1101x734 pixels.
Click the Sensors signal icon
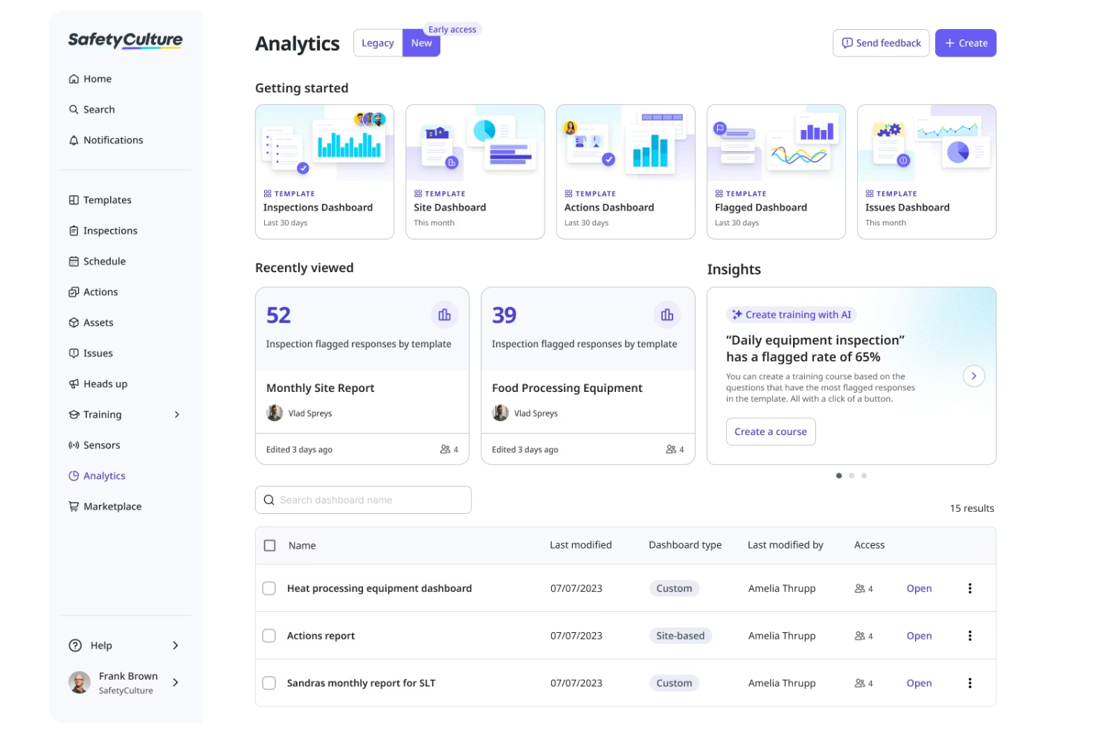tap(74, 445)
